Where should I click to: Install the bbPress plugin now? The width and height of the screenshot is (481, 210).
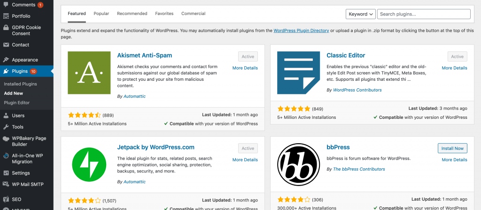pos(452,148)
